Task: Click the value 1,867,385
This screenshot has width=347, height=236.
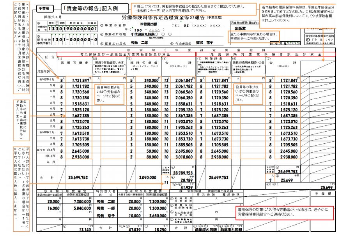Action: click(x=184, y=116)
